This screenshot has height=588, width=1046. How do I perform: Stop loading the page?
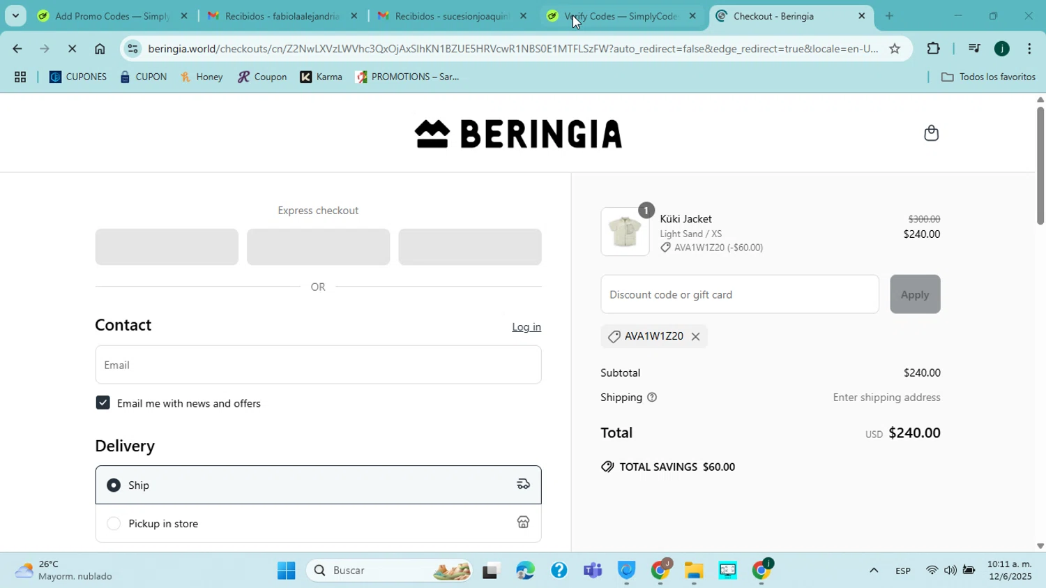[72, 49]
